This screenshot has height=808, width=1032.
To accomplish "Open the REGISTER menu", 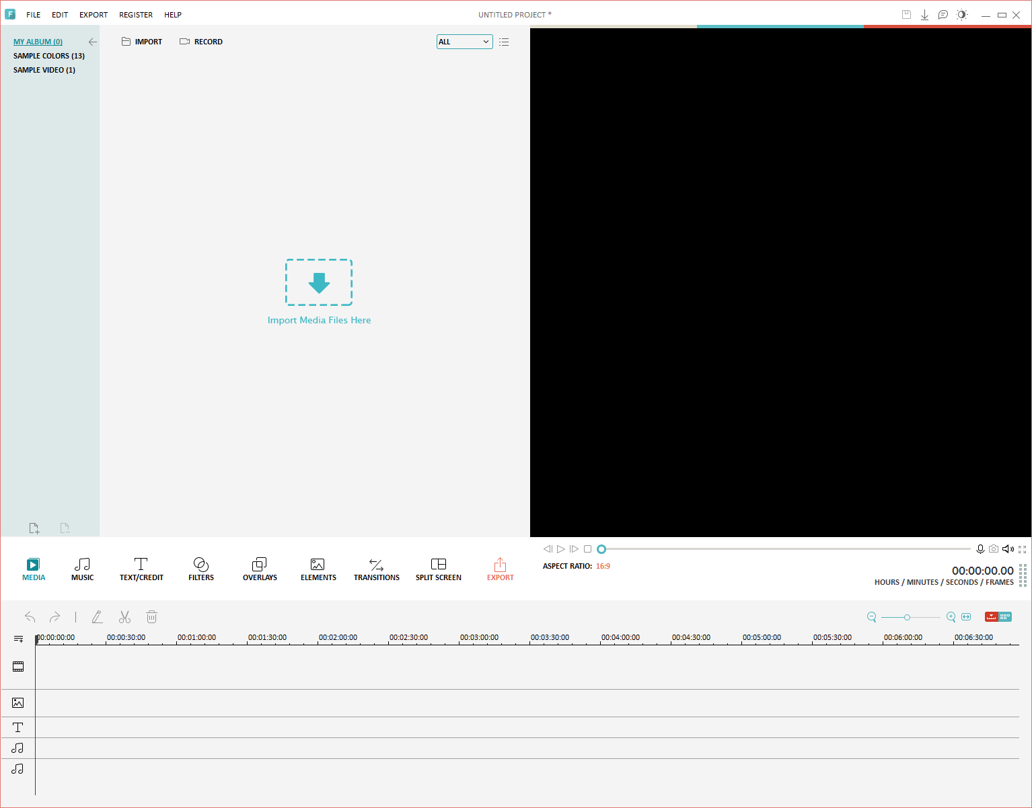I will pyautogui.click(x=136, y=15).
